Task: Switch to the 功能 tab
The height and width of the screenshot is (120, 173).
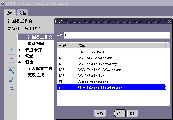Action: click(10, 13)
